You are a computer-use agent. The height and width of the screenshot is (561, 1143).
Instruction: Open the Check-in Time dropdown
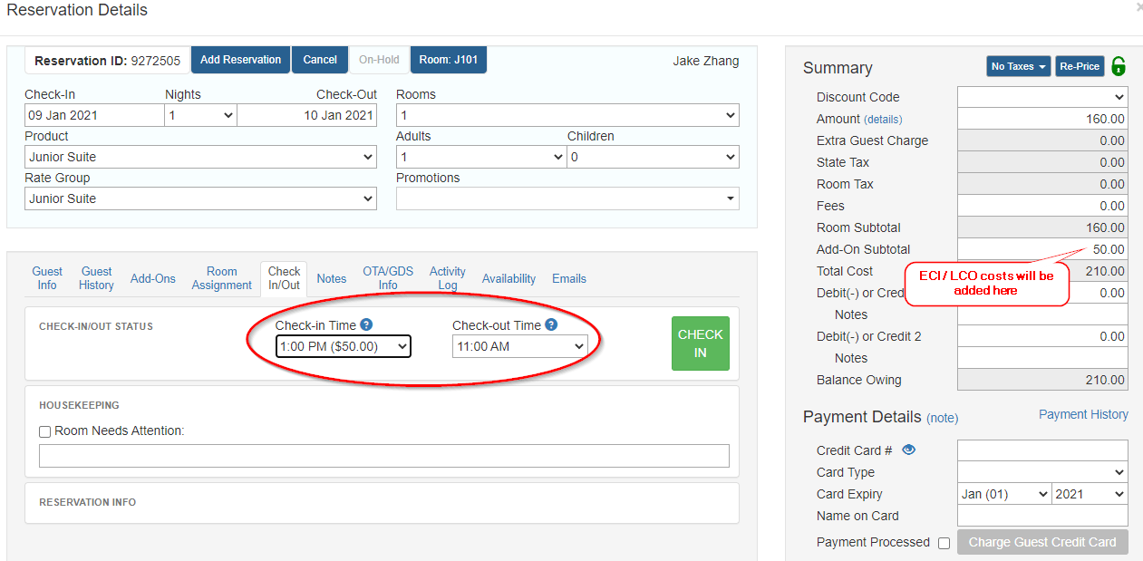(x=343, y=346)
